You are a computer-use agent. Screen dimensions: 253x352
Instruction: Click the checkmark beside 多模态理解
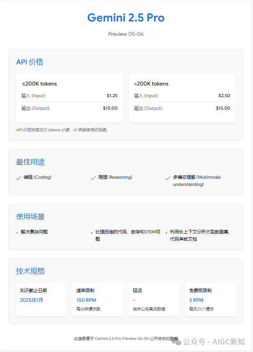(168, 178)
